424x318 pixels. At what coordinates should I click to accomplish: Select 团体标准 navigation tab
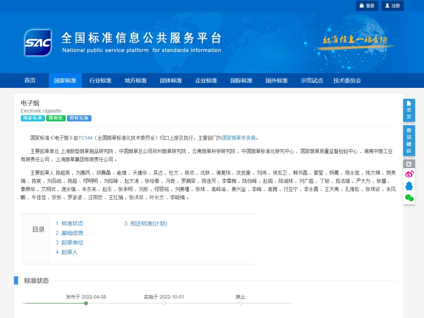[x=171, y=80]
